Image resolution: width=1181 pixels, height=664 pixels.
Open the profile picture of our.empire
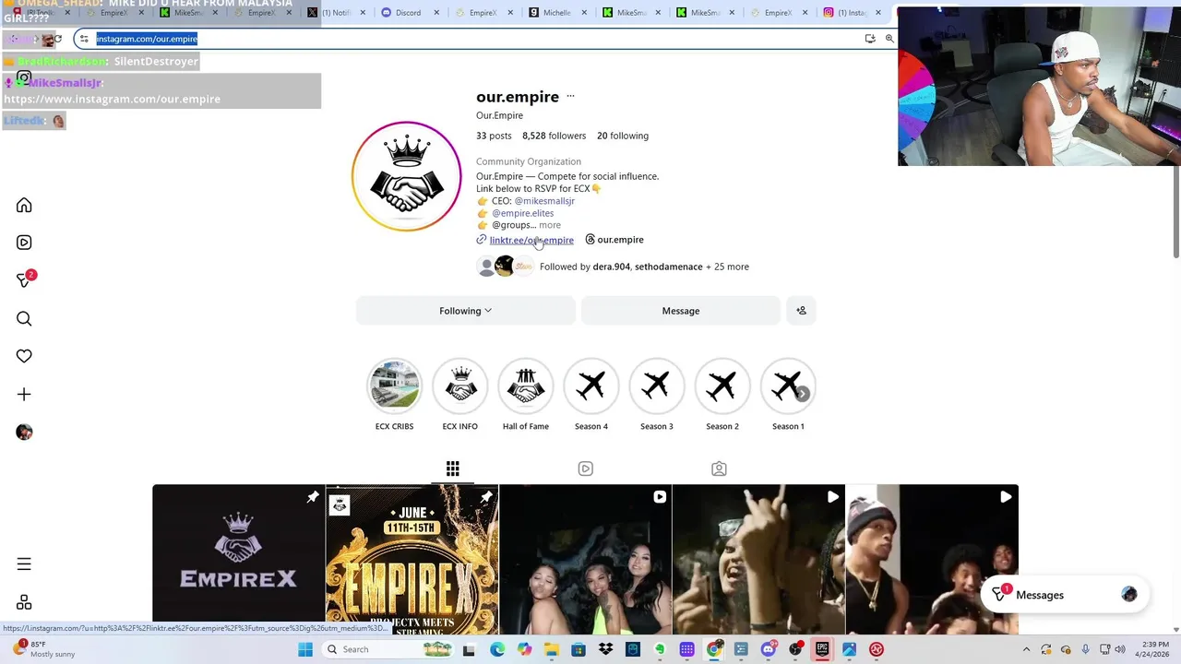[406, 176]
